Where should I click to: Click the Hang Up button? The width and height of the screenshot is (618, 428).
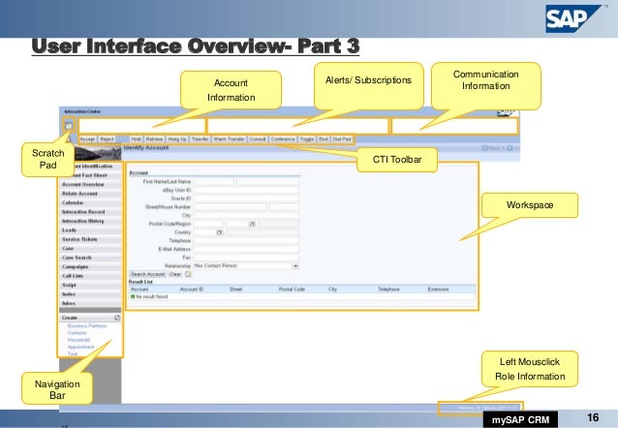(177, 139)
